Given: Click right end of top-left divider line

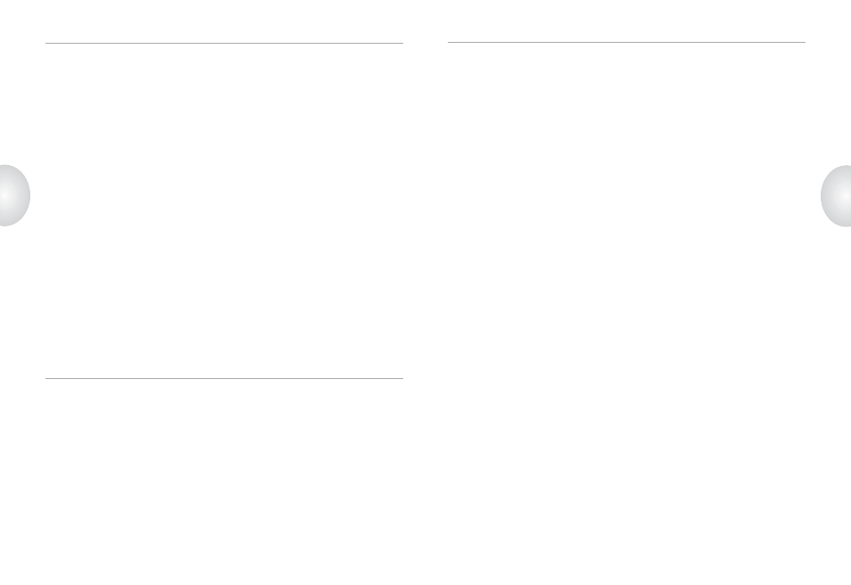Looking at the screenshot, I should 402,43.
